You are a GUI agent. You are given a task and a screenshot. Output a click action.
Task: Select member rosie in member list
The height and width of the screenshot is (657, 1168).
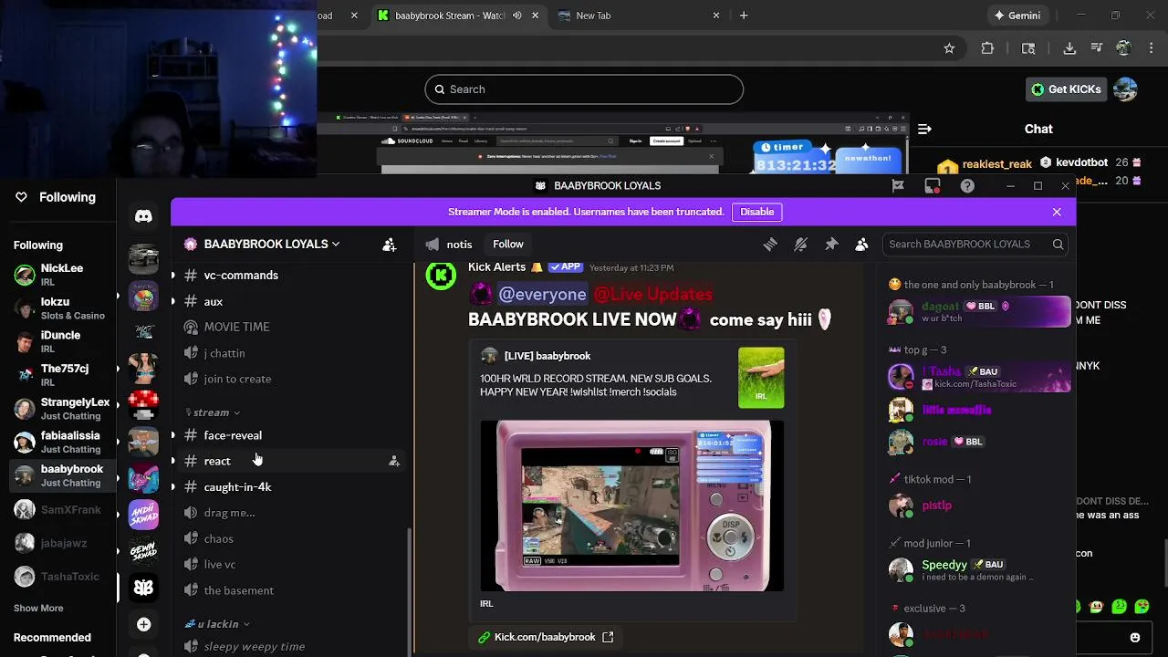click(x=978, y=442)
